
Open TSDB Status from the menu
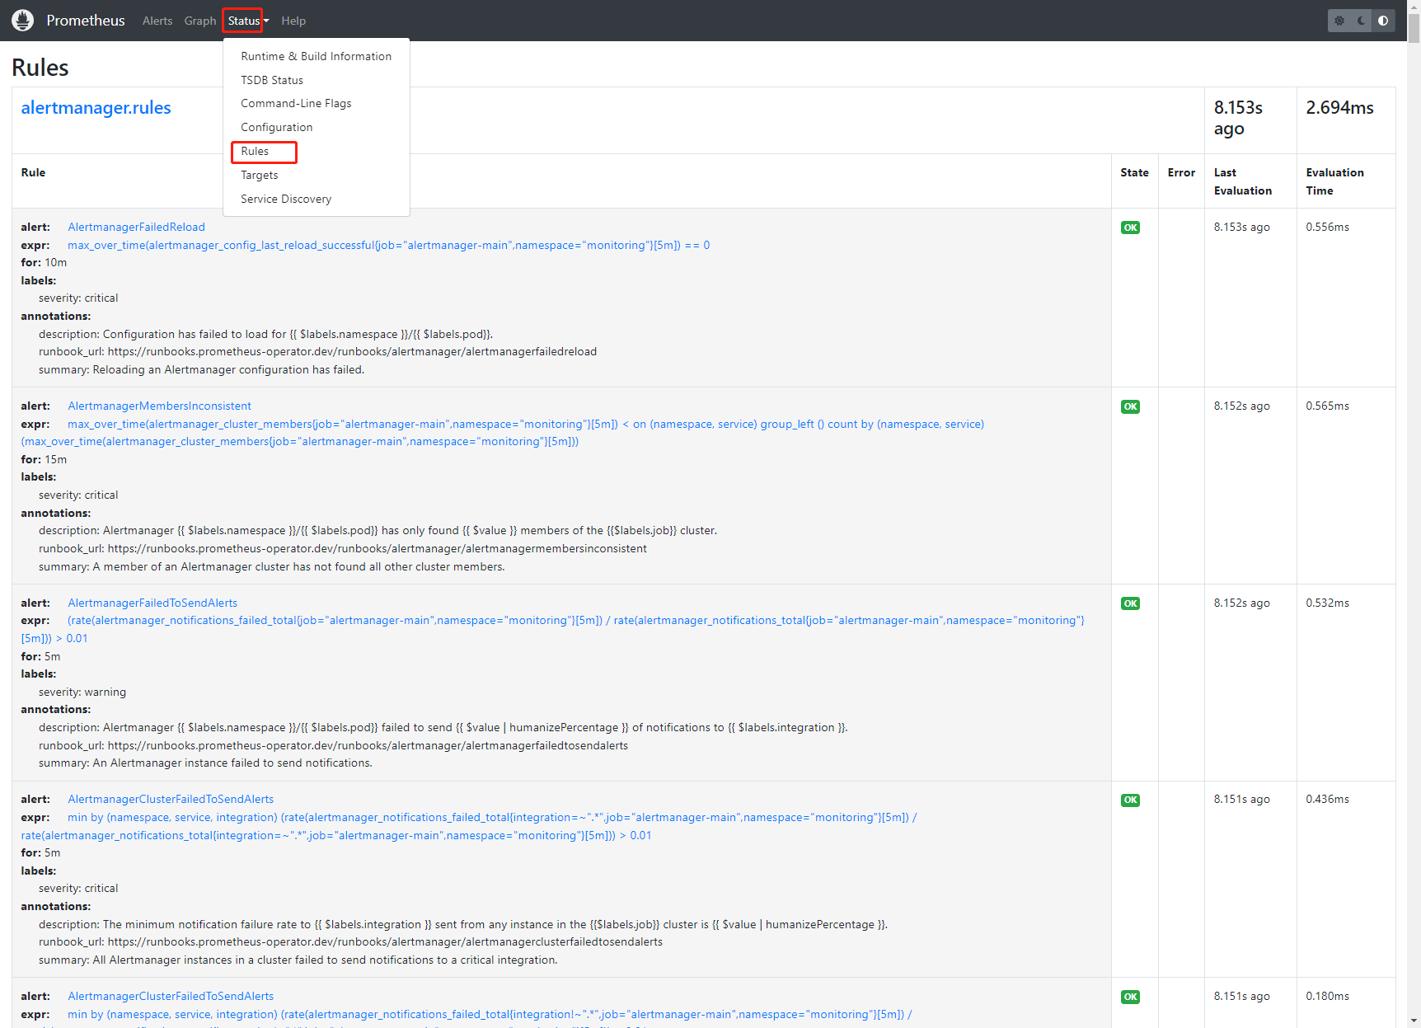coord(317,80)
